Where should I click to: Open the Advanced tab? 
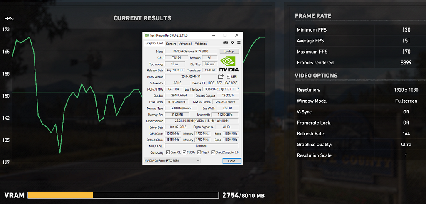pyautogui.click(x=185, y=44)
